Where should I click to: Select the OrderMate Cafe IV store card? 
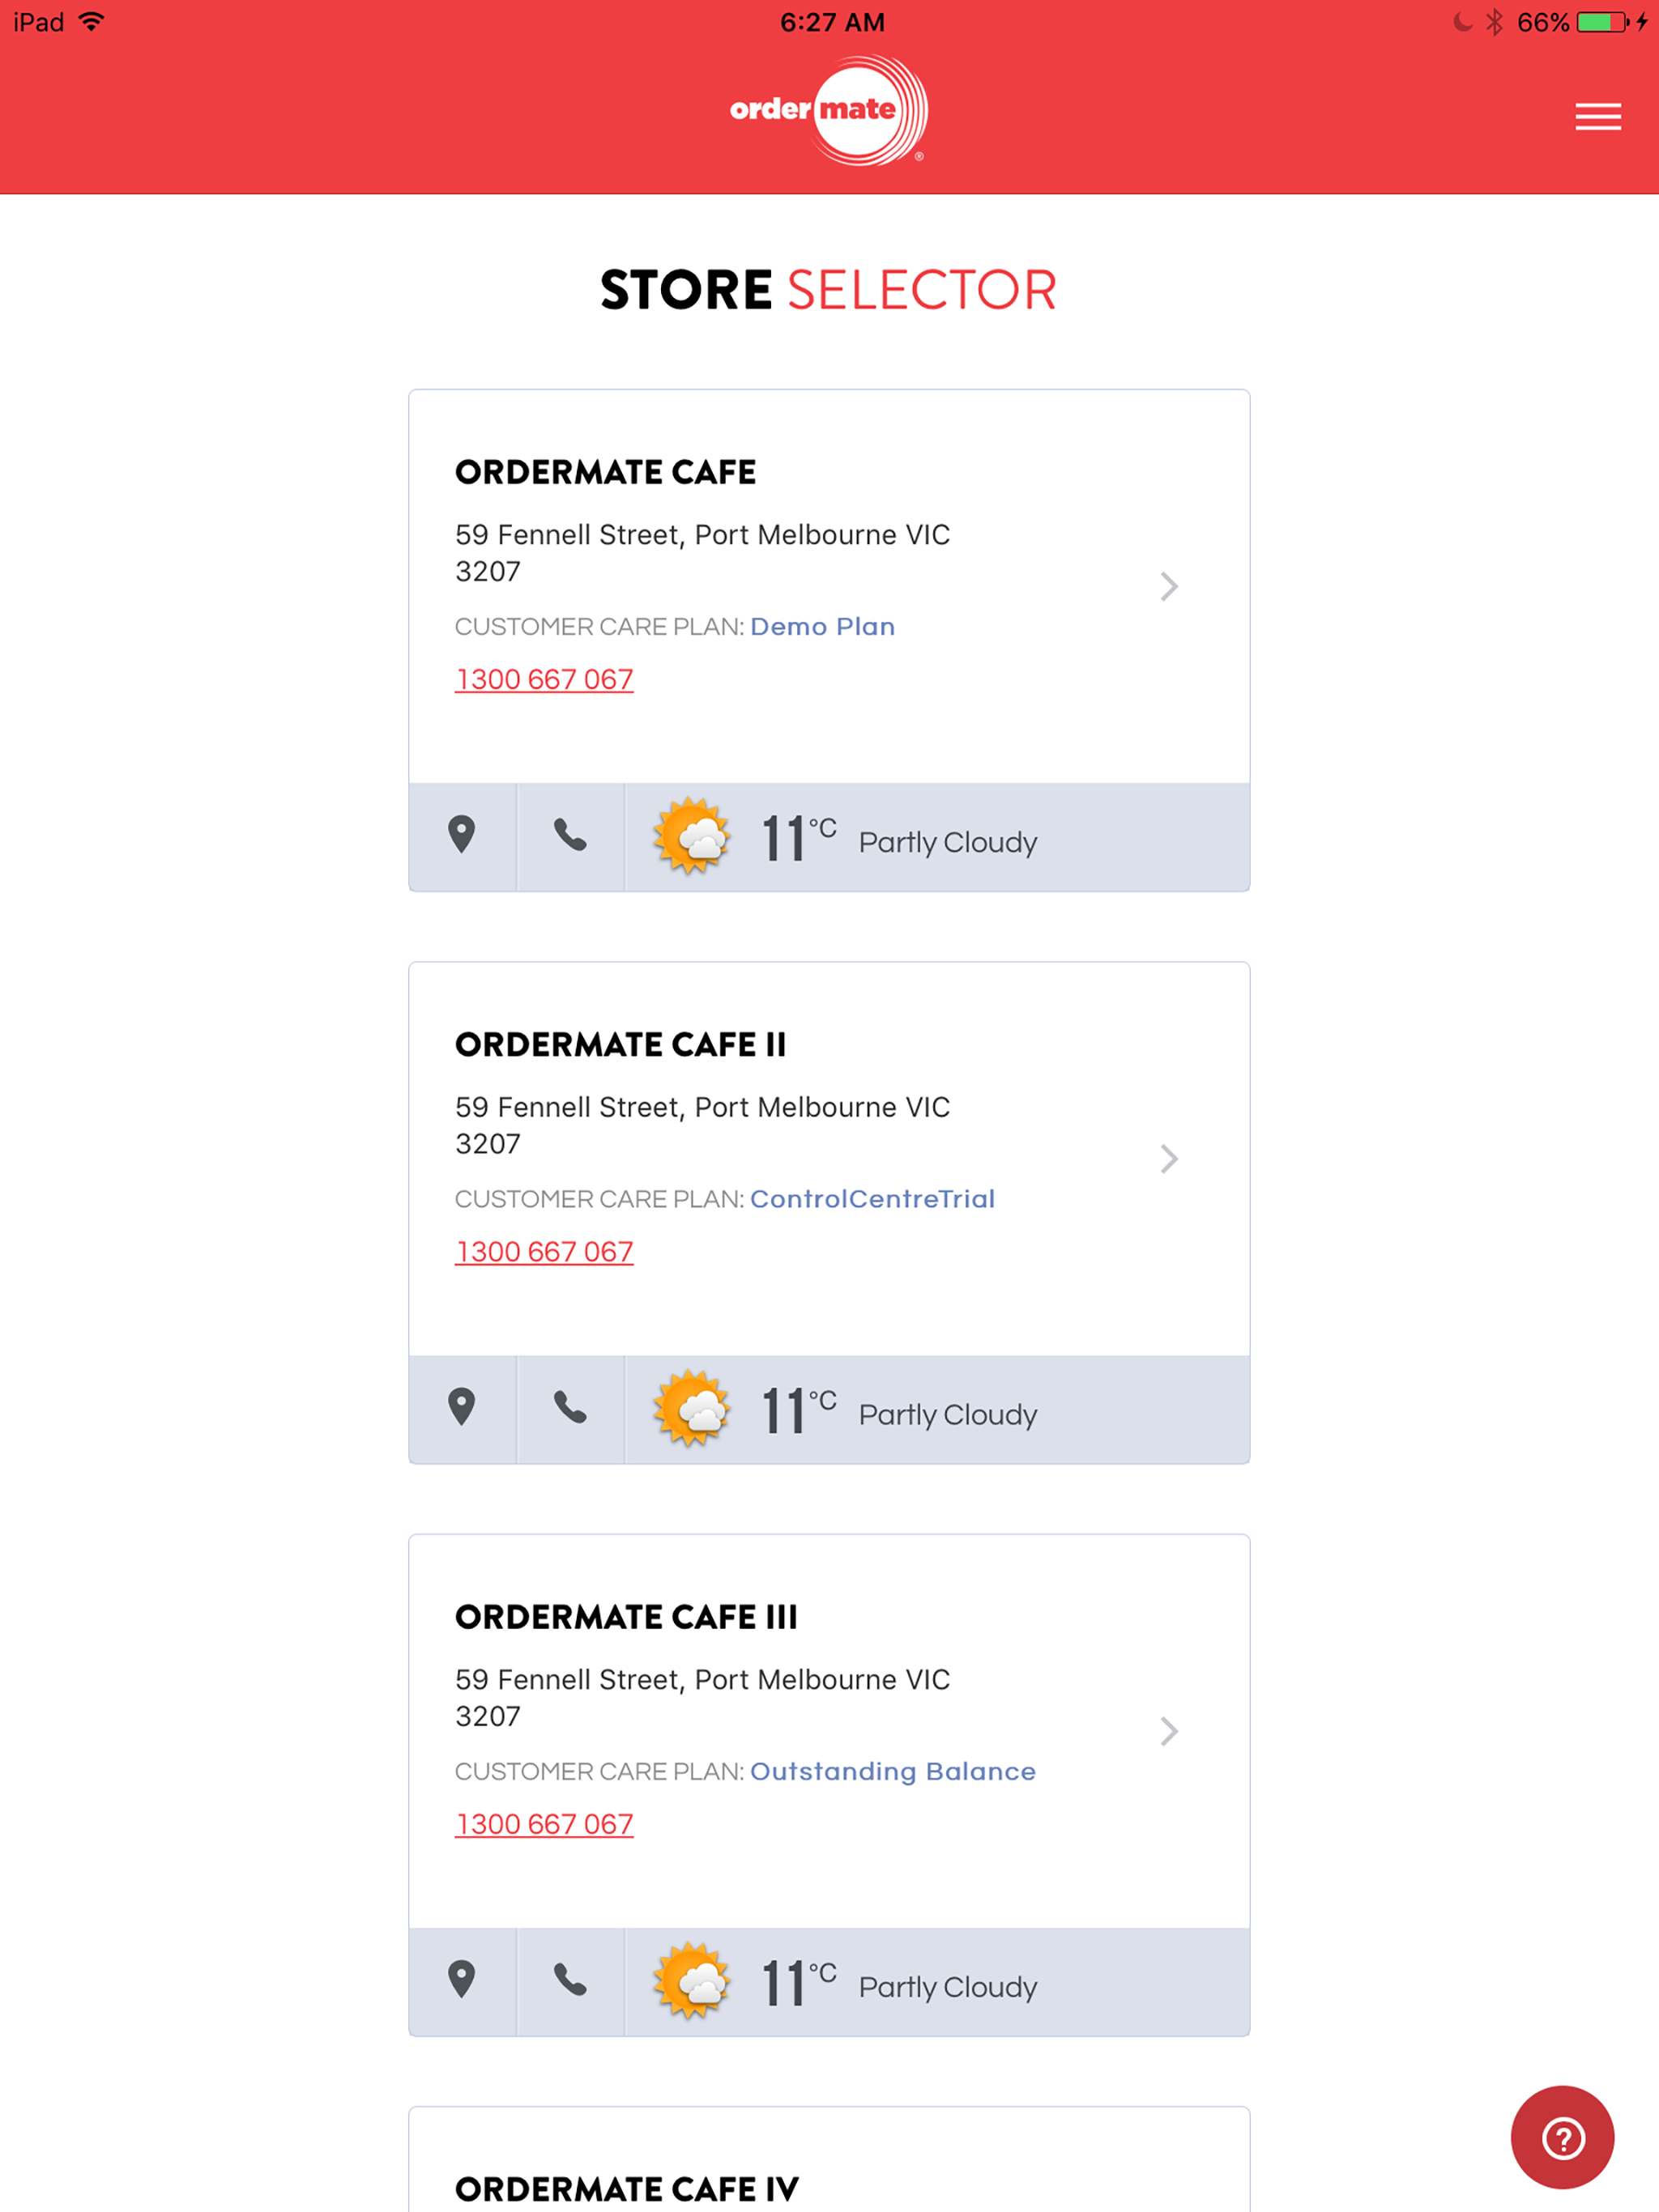tap(829, 2160)
